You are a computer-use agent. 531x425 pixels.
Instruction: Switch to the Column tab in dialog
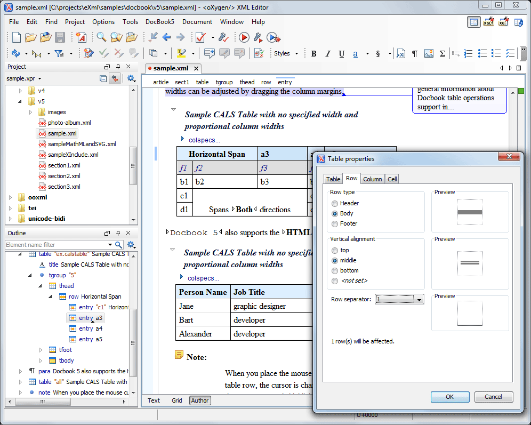click(x=373, y=179)
